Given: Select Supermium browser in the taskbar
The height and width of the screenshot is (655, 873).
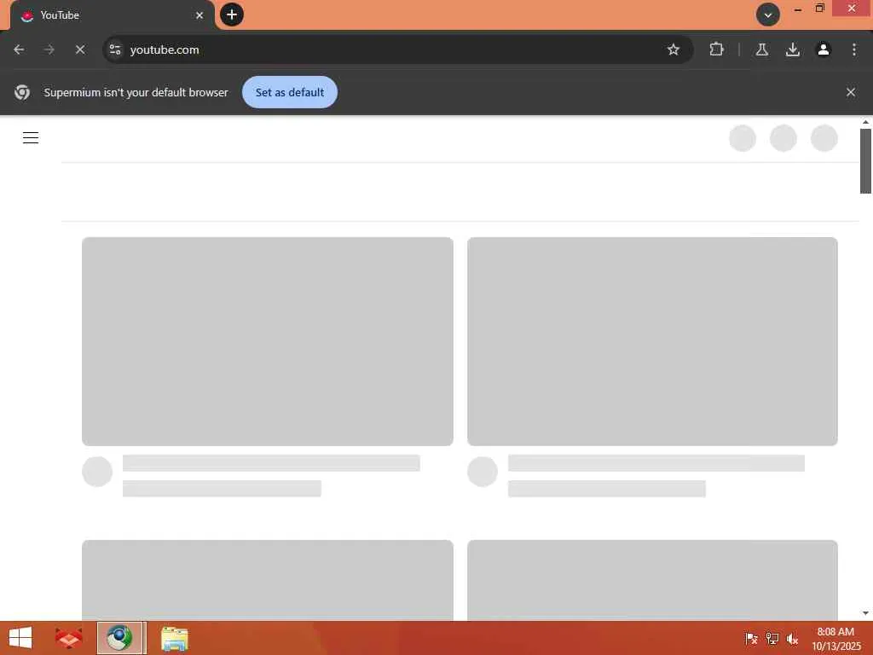Looking at the screenshot, I should pyautogui.click(x=119, y=638).
